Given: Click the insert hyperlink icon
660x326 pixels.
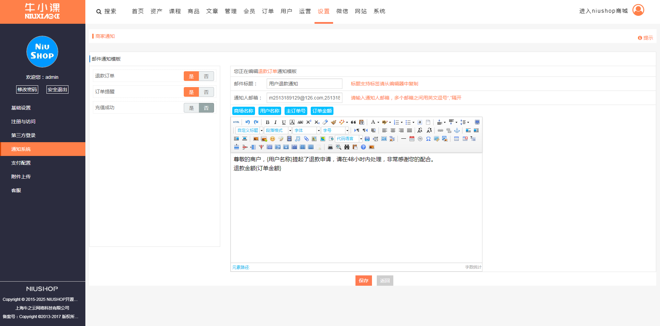Looking at the screenshot, I should [440, 130].
